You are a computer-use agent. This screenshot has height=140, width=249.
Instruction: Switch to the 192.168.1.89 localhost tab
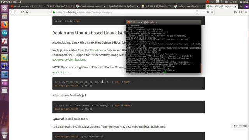[156, 6]
